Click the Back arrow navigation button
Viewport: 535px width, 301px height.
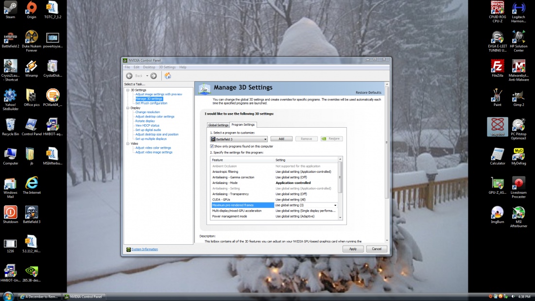coord(129,76)
